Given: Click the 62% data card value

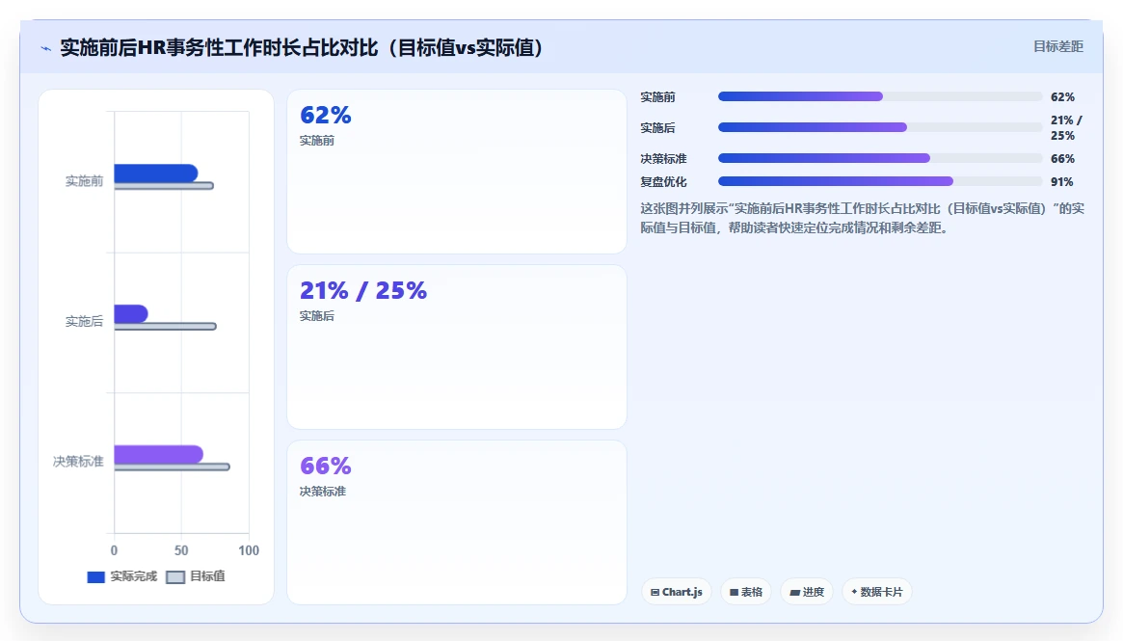Looking at the screenshot, I should [x=325, y=115].
